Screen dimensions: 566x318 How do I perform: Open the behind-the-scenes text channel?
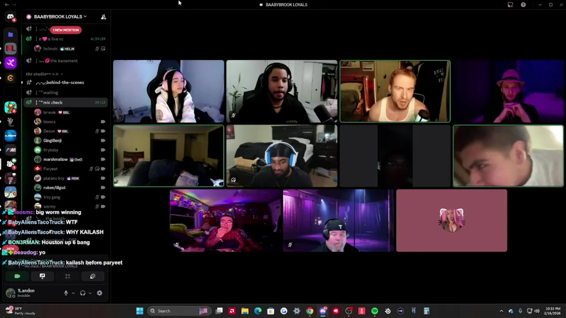pyautogui.click(x=66, y=83)
